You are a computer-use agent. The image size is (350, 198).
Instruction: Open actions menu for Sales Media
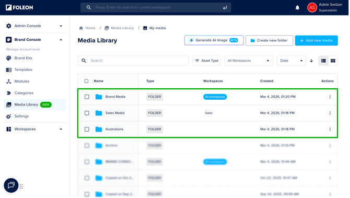pyautogui.click(x=330, y=113)
